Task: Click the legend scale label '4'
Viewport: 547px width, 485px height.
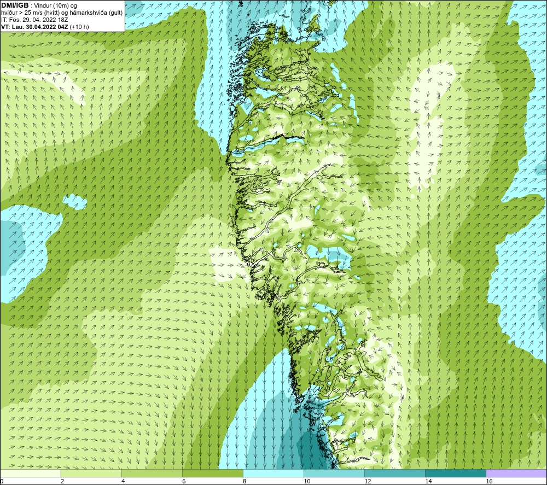Action: pos(123,481)
